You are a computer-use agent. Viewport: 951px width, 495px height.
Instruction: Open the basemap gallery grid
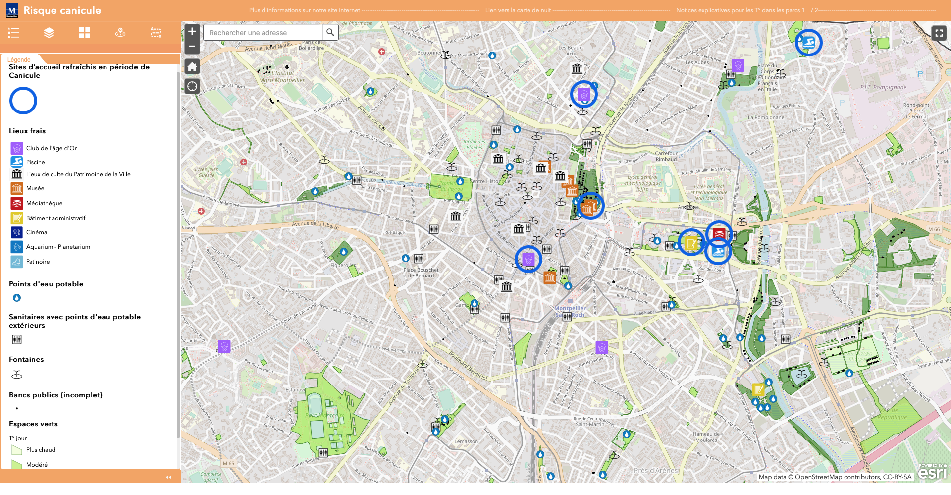tap(85, 33)
